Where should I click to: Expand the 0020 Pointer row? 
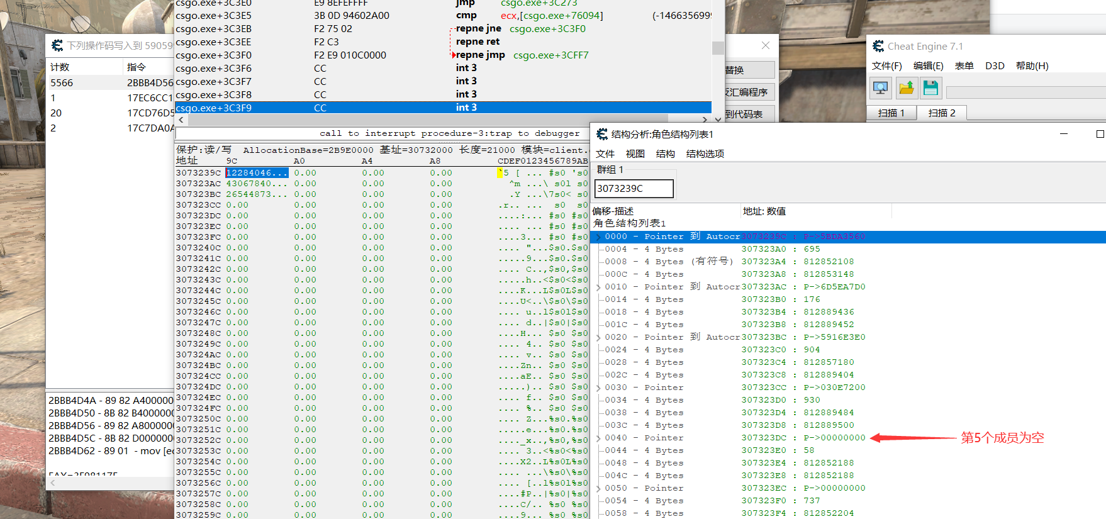click(x=598, y=337)
